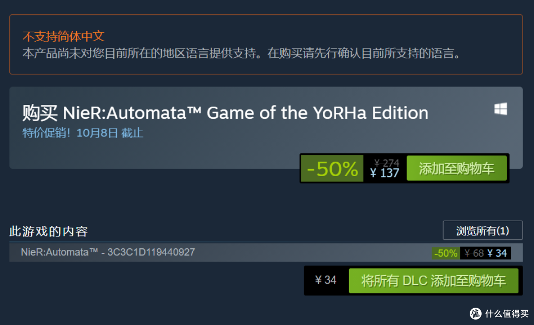This screenshot has width=534, height=325.
Task: Click the Windows platform icon
Action: pyautogui.click(x=500, y=109)
